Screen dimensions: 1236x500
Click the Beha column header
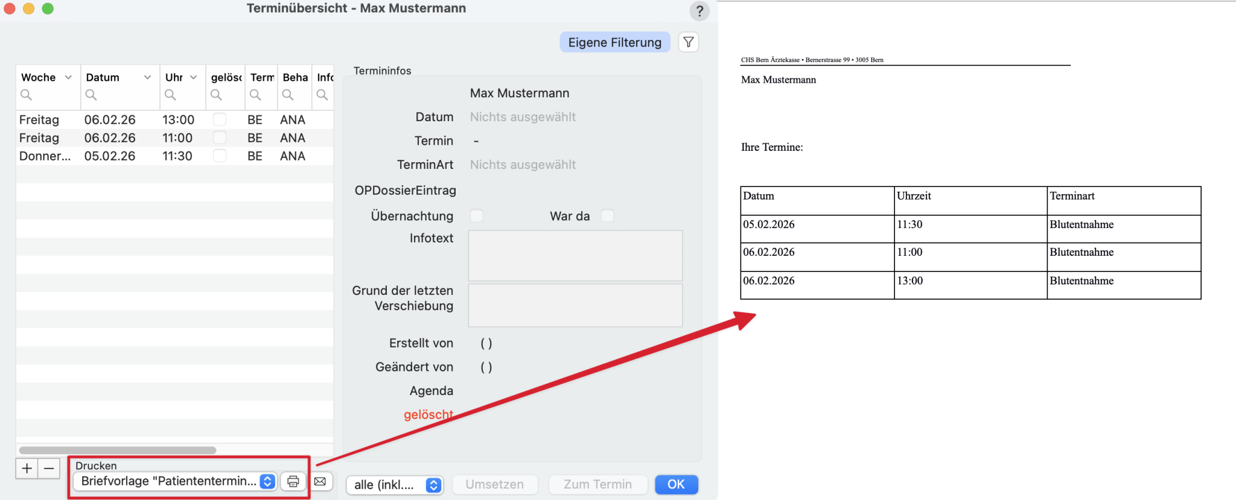click(x=295, y=77)
